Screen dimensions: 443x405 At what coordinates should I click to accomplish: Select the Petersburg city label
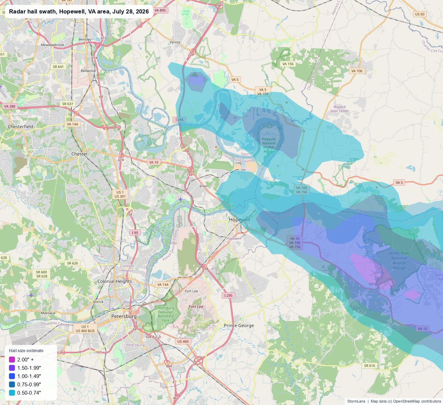tap(124, 316)
